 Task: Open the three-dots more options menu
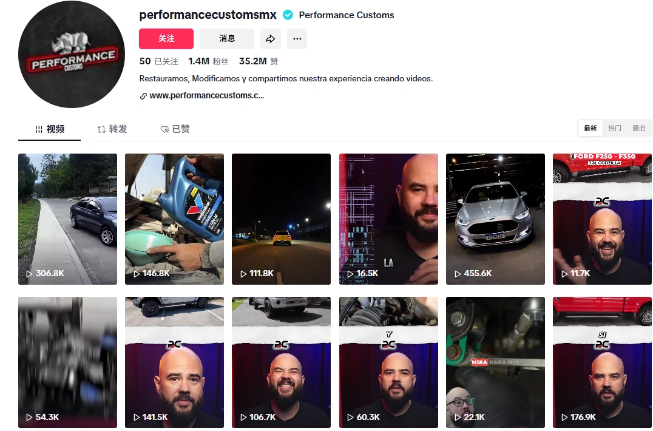tap(297, 39)
